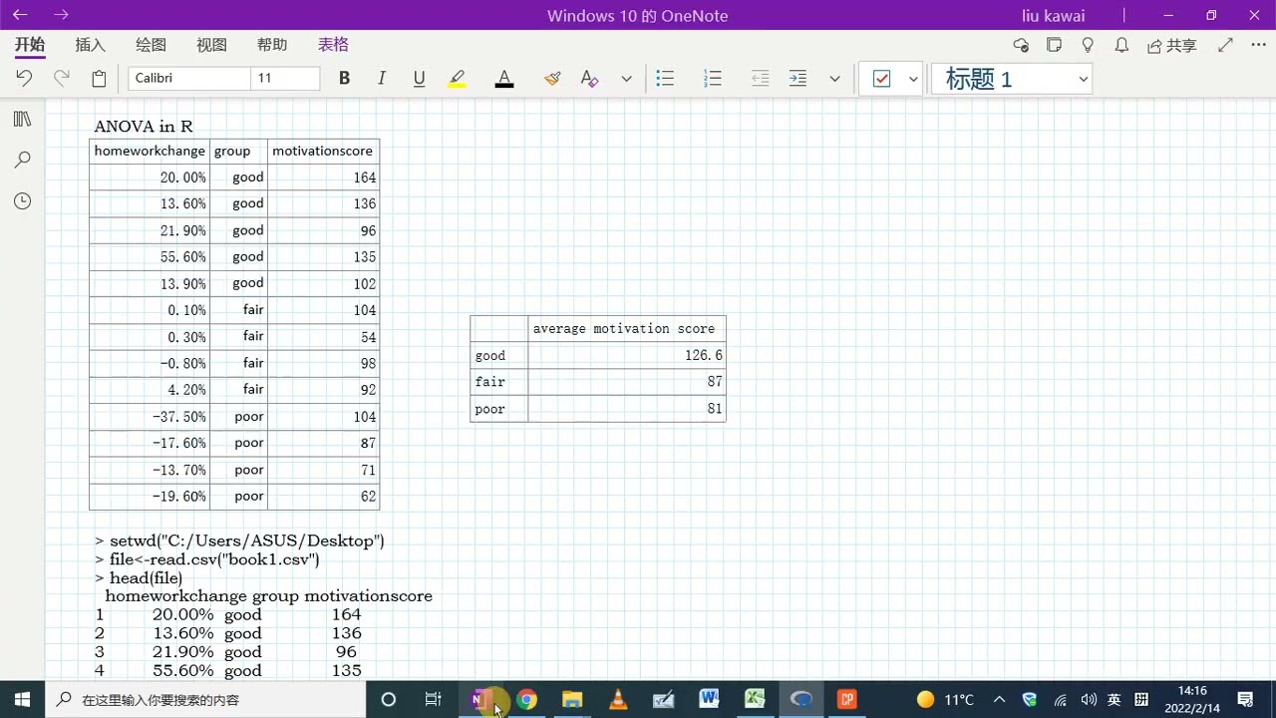Apply the font color

[504, 78]
